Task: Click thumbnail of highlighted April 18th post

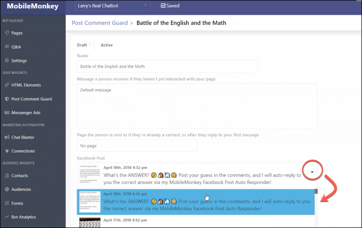Action: coord(90,202)
